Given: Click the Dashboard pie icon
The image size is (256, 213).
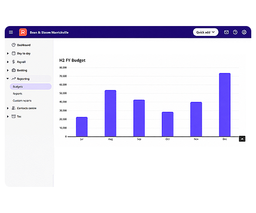Looking at the screenshot, I should pyautogui.click(x=14, y=45).
